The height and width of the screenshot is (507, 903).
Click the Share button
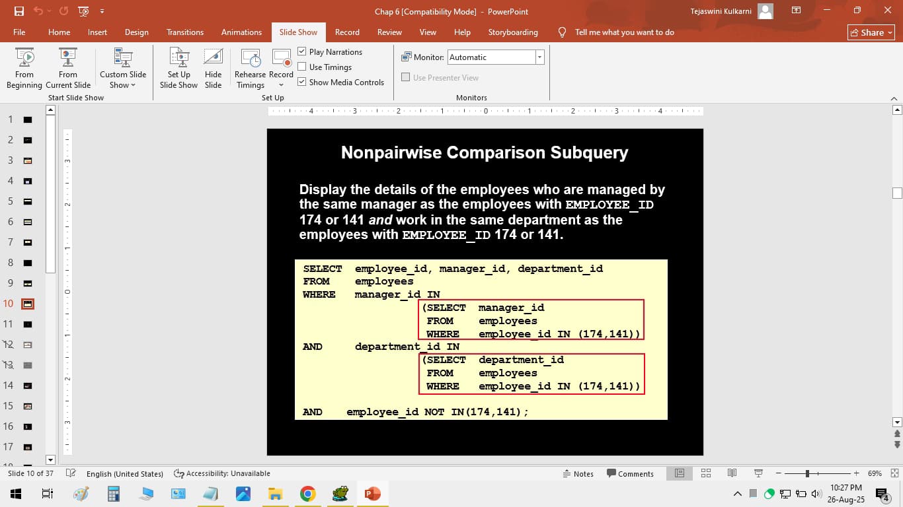point(871,32)
